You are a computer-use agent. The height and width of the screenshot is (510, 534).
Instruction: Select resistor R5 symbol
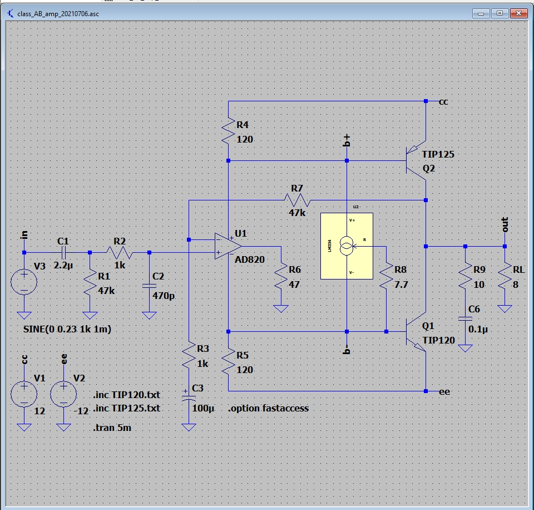(x=228, y=361)
